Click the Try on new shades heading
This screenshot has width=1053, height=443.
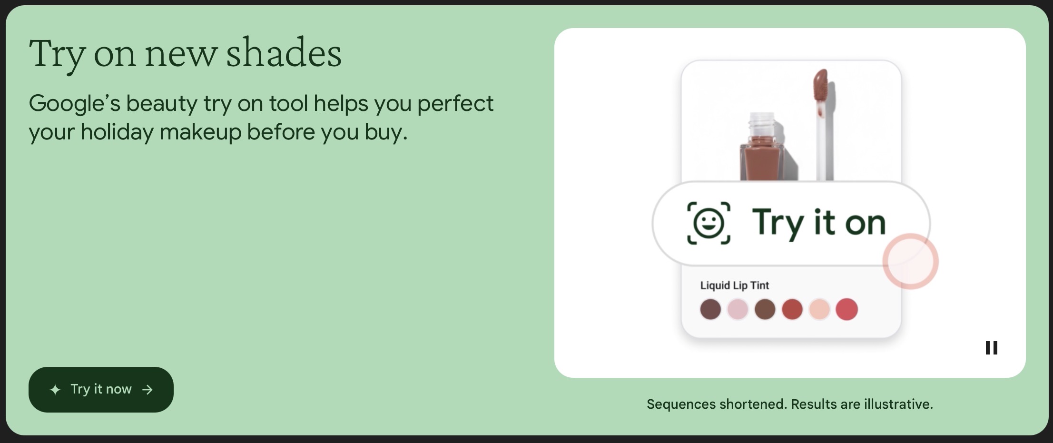pyautogui.click(x=185, y=53)
